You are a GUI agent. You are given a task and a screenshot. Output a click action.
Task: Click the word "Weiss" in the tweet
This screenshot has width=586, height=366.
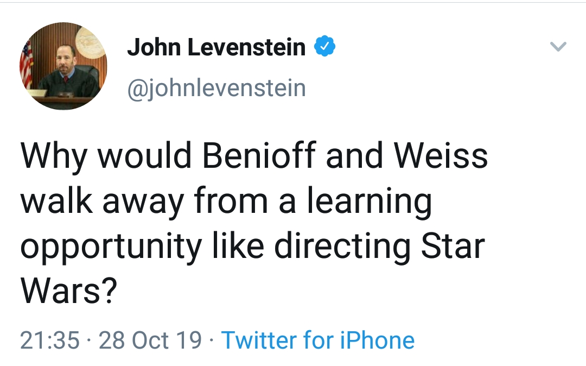(441, 156)
